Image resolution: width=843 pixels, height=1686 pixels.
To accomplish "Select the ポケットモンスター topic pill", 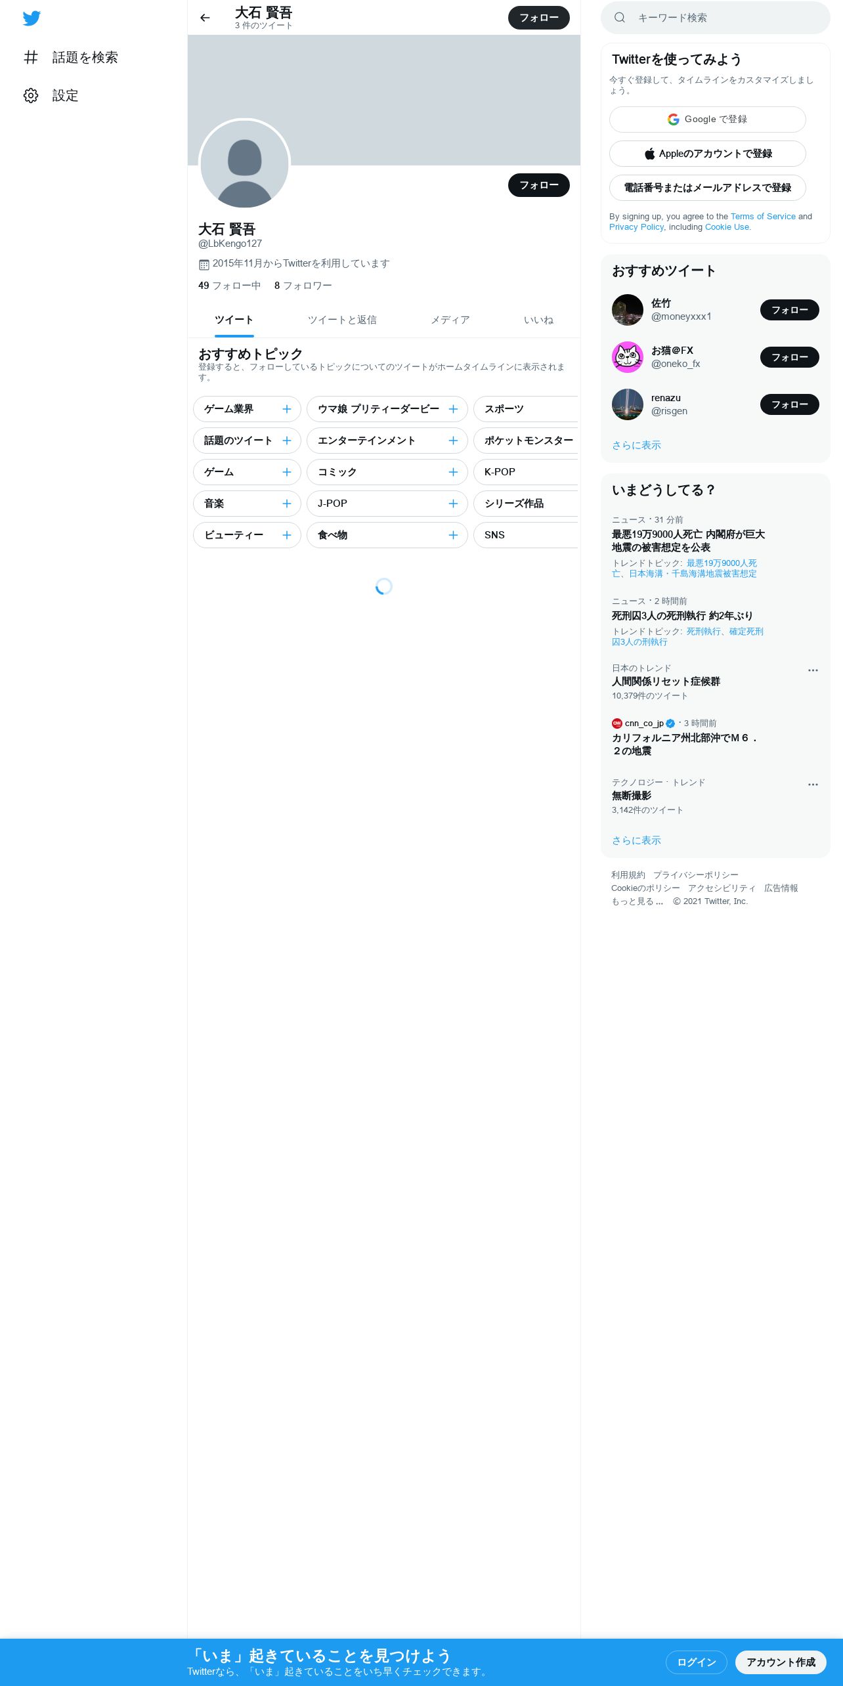I will tap(526, 441).
